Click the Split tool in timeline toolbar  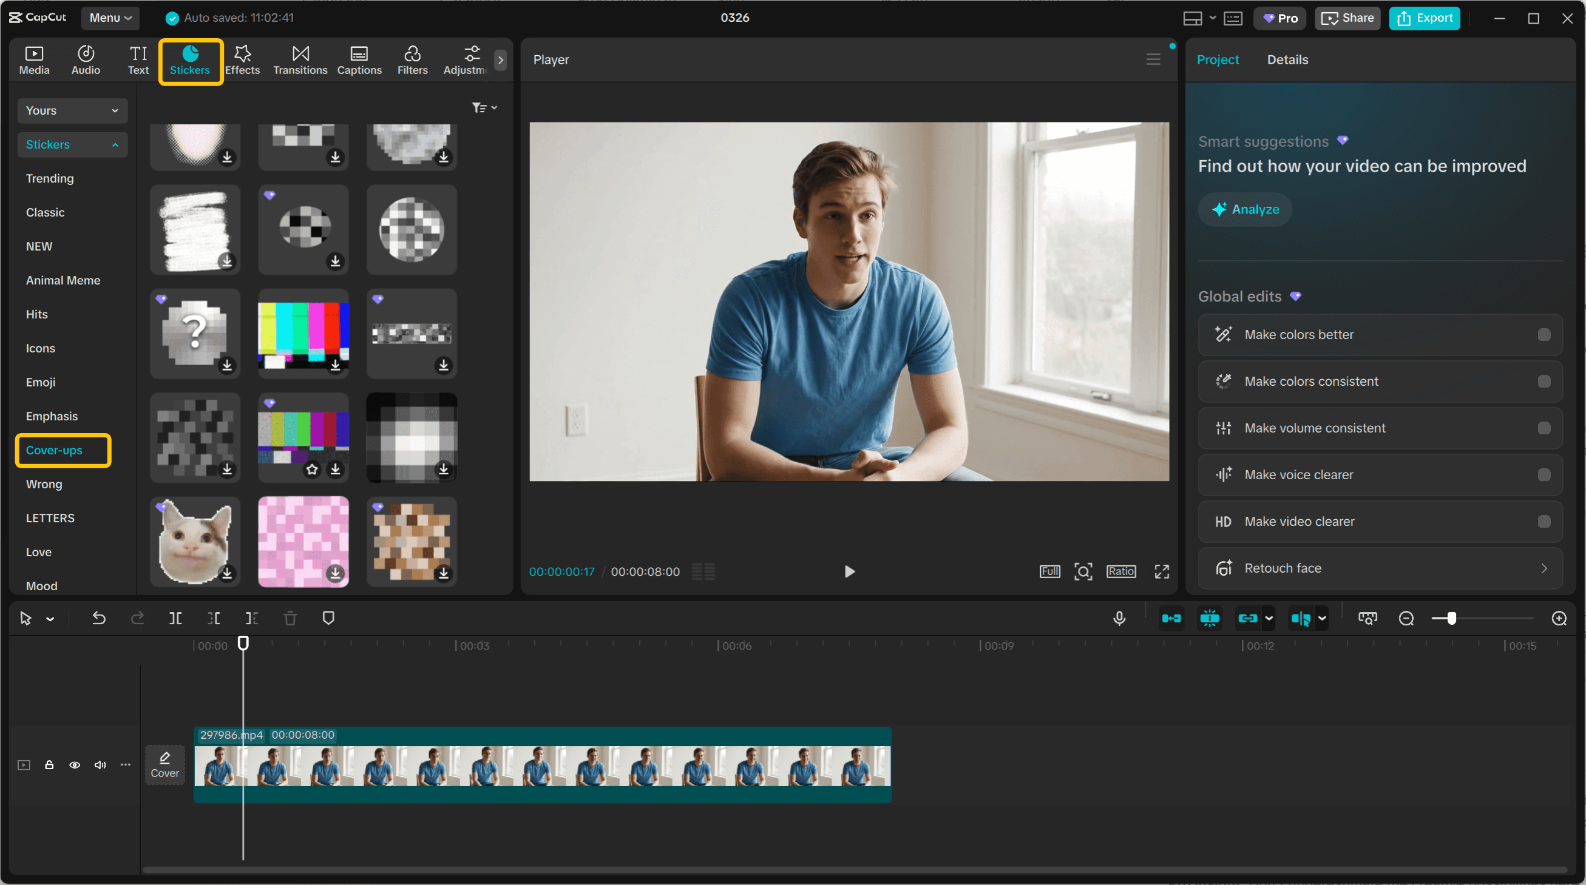click(175, 618)
